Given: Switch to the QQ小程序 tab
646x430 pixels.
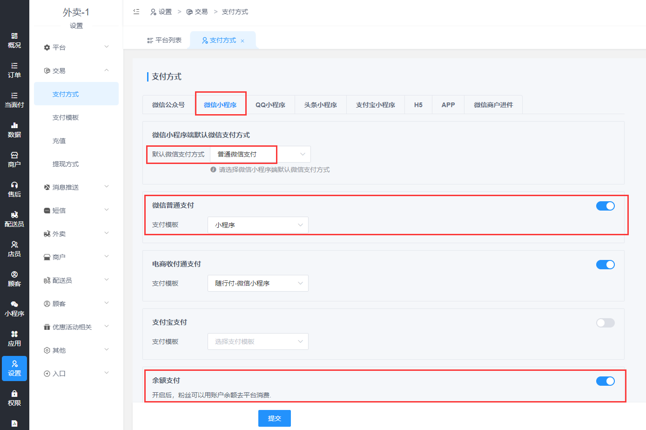Looking at the screenshot, I should 270,105.
